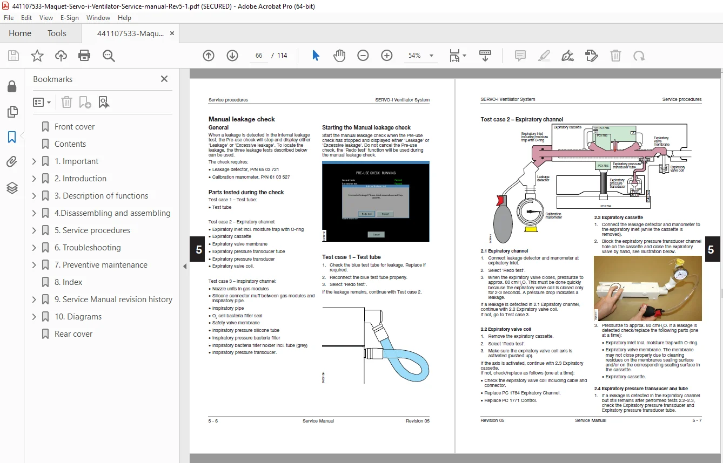Click the star Bookmark file icon
723x463 pixels.
click(x=37, y=56)
